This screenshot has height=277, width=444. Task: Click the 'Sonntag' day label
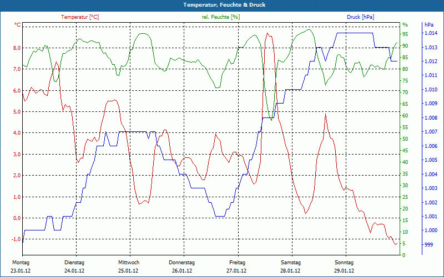(344, 263)
